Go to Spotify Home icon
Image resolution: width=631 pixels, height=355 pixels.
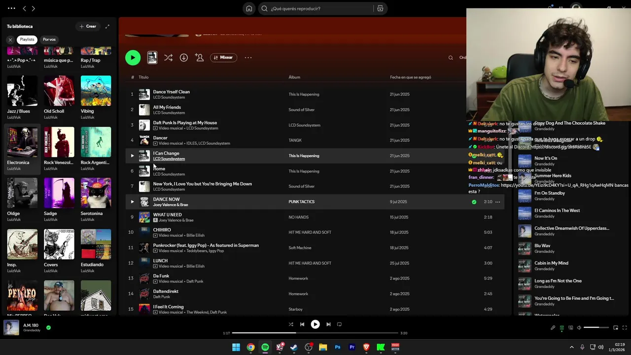point(249,8)
